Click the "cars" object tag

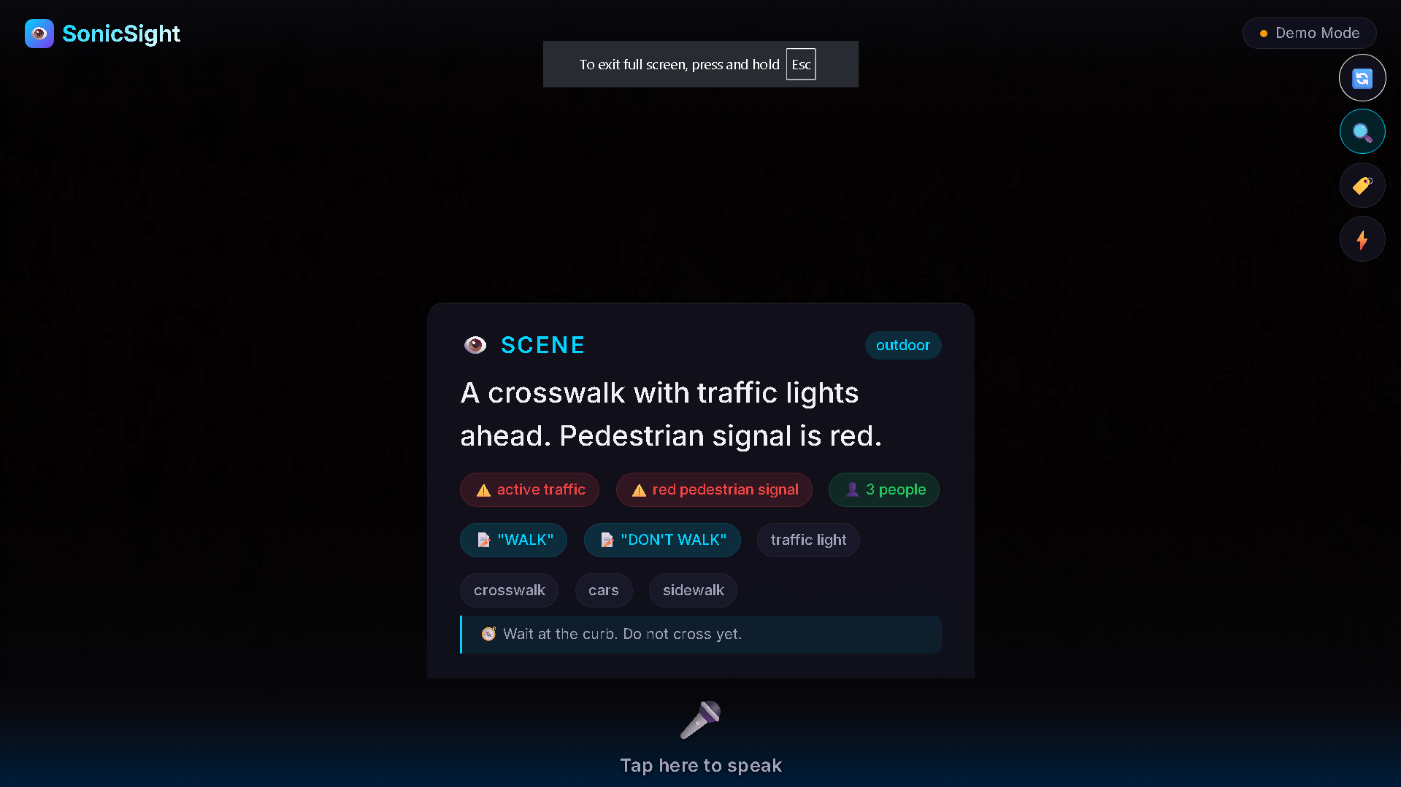604,590
